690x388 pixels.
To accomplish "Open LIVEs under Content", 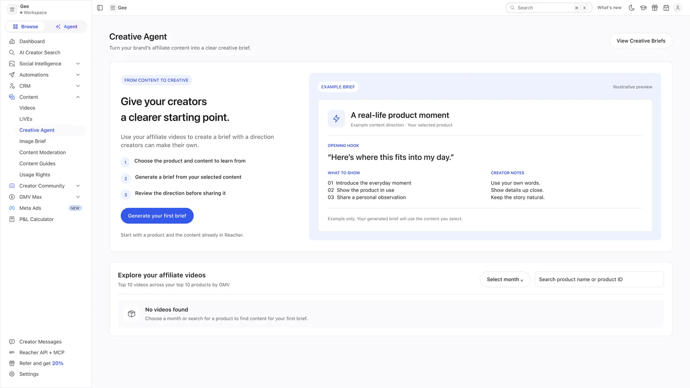I will point(26,119).
